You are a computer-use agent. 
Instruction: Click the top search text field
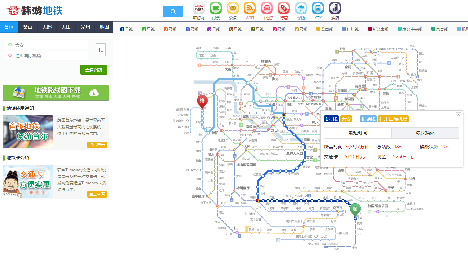click(118, 12)
